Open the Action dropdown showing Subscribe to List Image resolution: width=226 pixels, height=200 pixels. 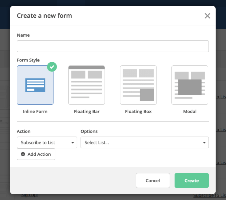47,142
